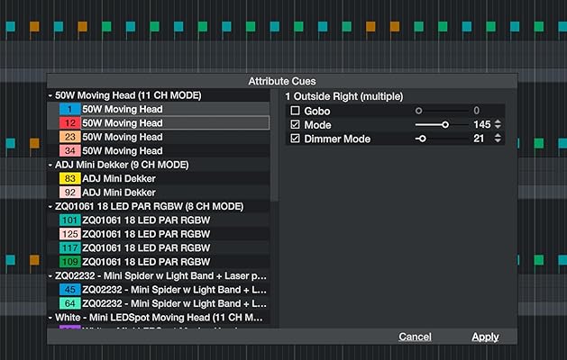Image resolution: width=567 pixels, height=360 pixels.
Task: Select the orange 23 Moving Head chip
Action: (69, 137)
